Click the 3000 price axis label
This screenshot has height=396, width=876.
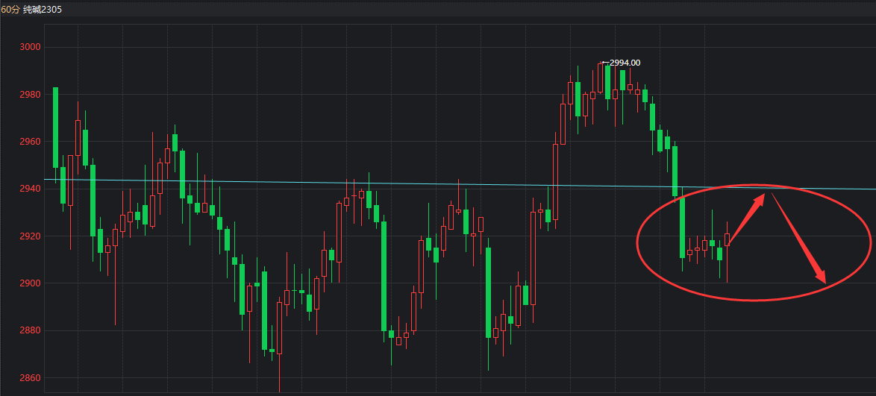click(x=30, y=47)
